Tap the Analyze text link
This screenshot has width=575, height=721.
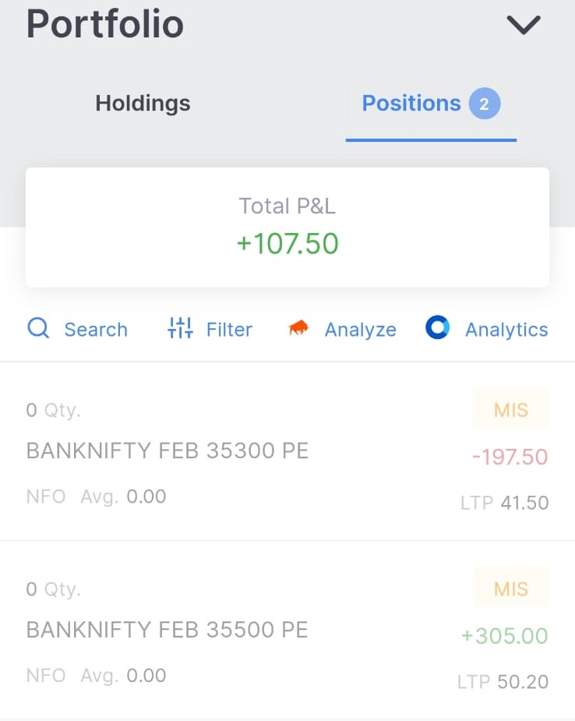(360, 330)
